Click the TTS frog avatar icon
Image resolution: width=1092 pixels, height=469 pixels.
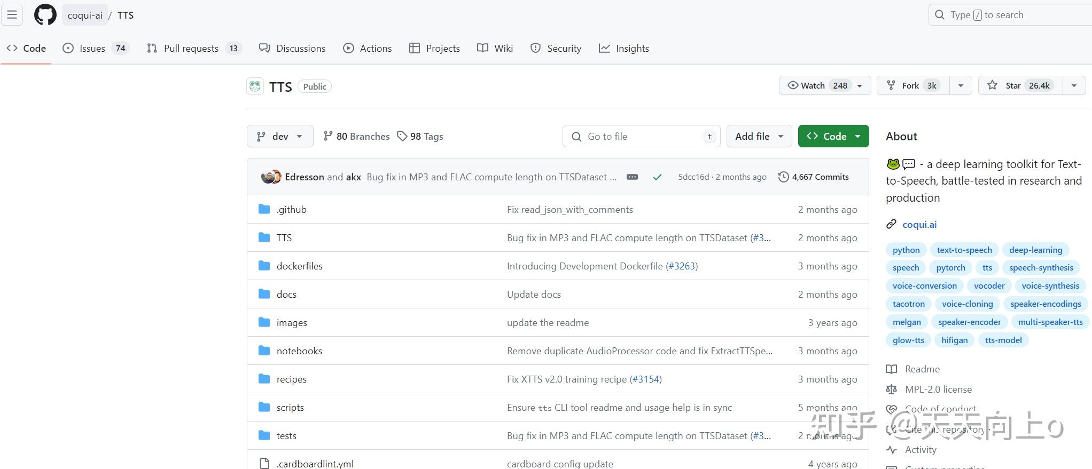[x=255, y=86]
